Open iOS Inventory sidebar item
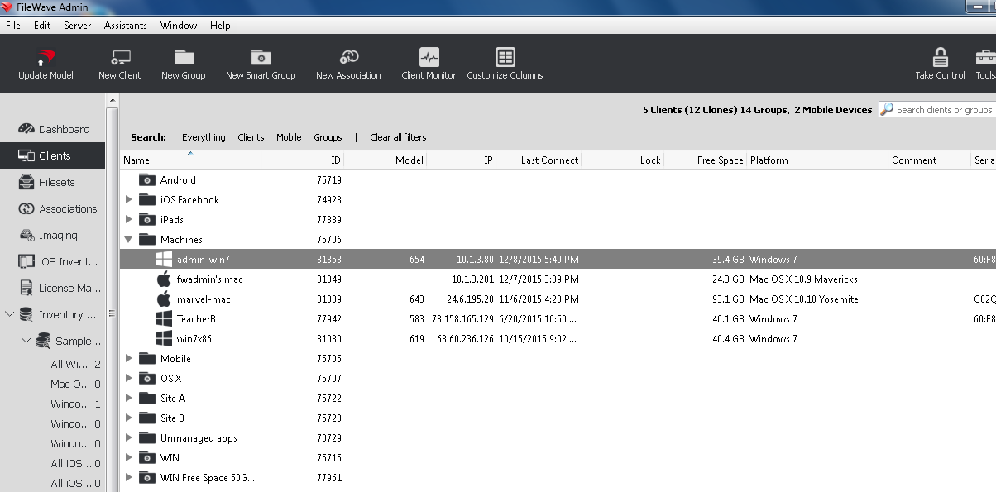The height and width of the screenshot is (492, 996). (x=58, y=261)
